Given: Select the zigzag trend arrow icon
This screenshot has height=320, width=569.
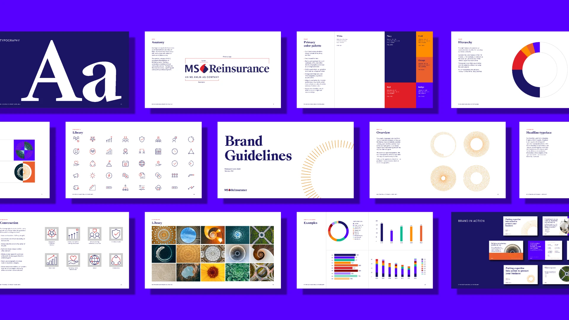Looking at the screenshot, I should 191,188.
